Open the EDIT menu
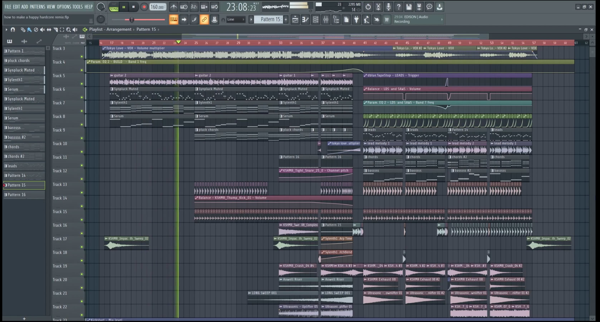Screen dimensions: 600x322 (x=16, y=7)
